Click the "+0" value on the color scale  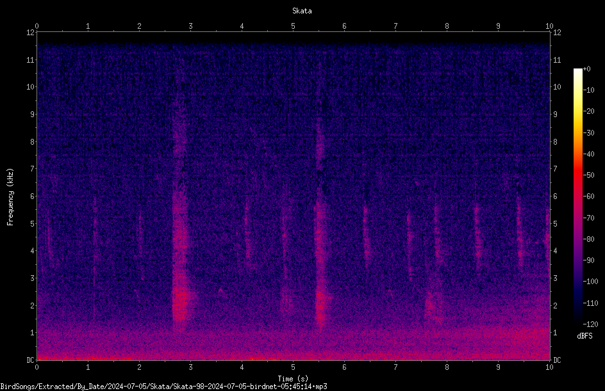click(x=586, y=69)
